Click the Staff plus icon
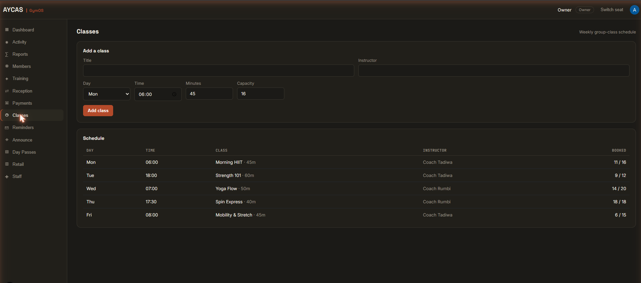The width and height of the screenshot is (641, 283). click(7, 177)
